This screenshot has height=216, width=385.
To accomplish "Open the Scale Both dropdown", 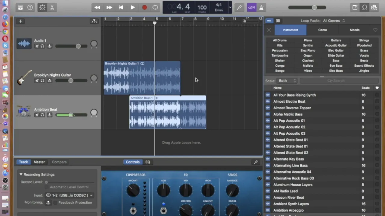I will pos(287,81).
